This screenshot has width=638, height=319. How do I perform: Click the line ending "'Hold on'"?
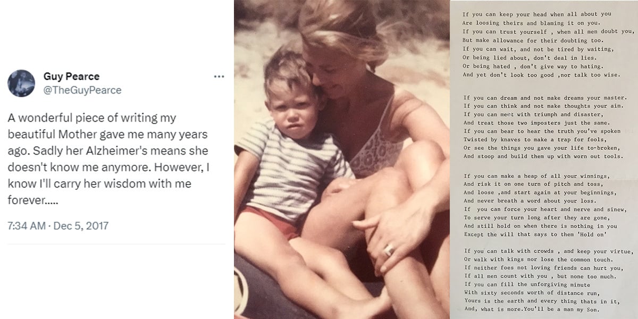tap(535, 234)
